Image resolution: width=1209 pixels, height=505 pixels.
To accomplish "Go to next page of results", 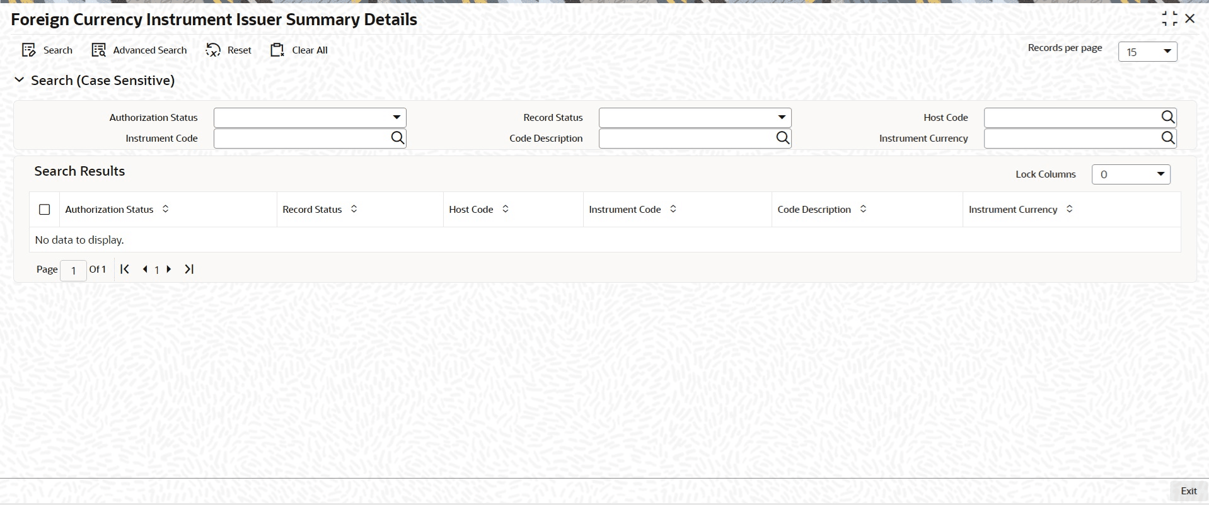I will click(x=168, y=269).
